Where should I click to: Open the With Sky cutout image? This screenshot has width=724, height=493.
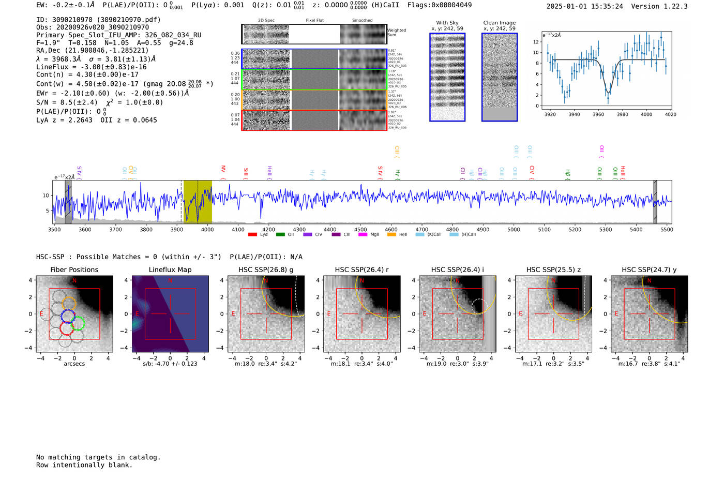coord(447,77)
